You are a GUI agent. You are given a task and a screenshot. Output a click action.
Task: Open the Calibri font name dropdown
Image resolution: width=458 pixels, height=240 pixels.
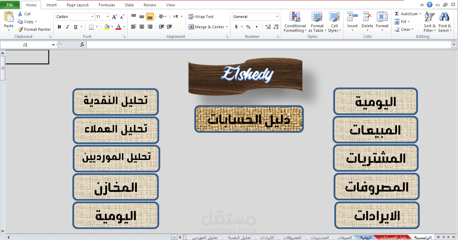point(92,17)
